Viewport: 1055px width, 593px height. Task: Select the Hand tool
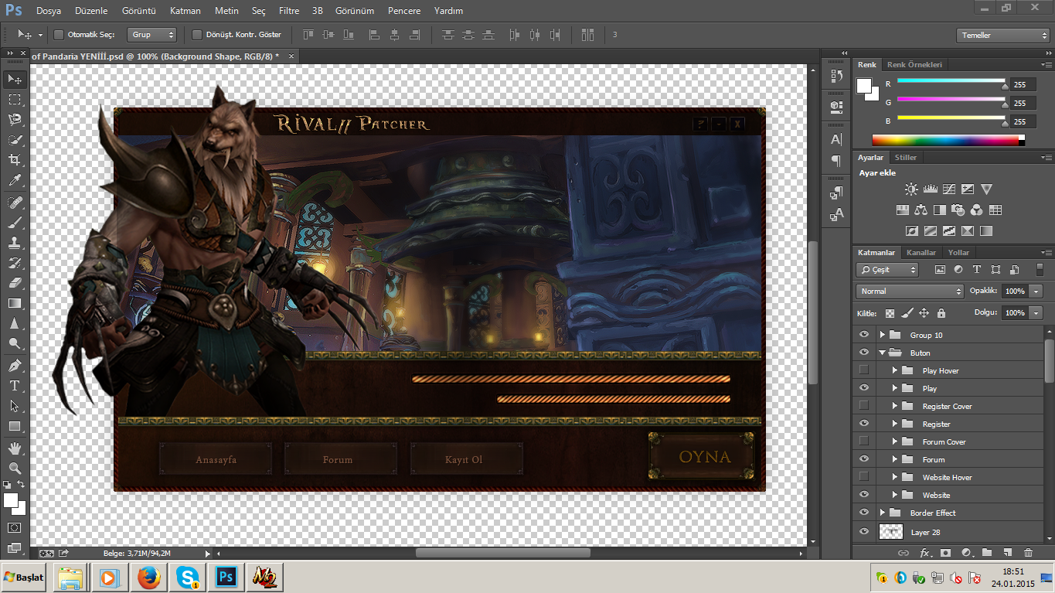tap(15, 448)
